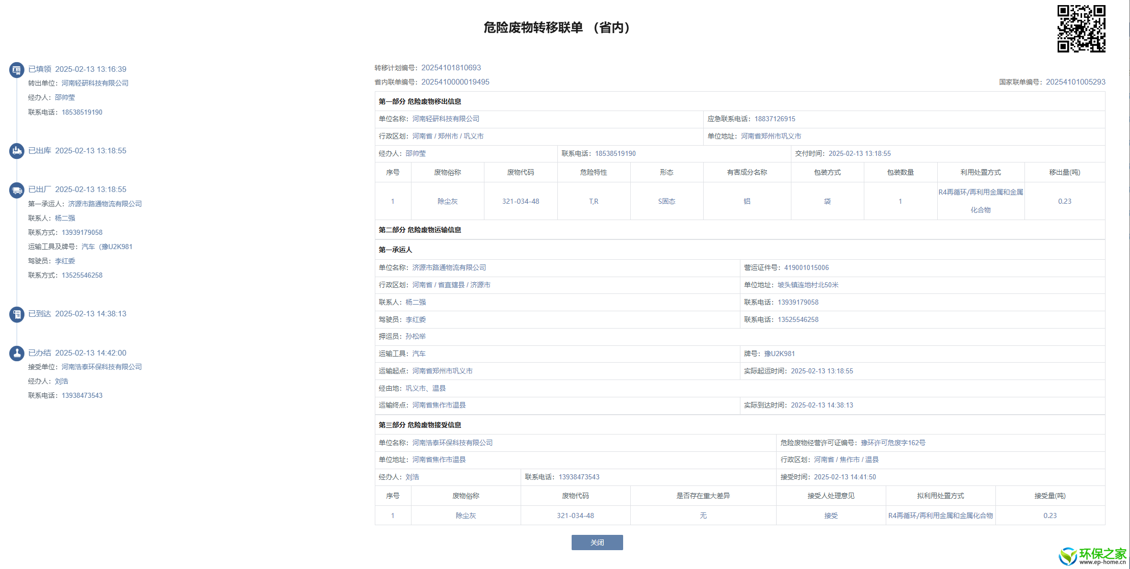Viewport: 1130px width, 569px height.
Task: Click the 已填领 status timeline icon
Action: pos(17,70)
